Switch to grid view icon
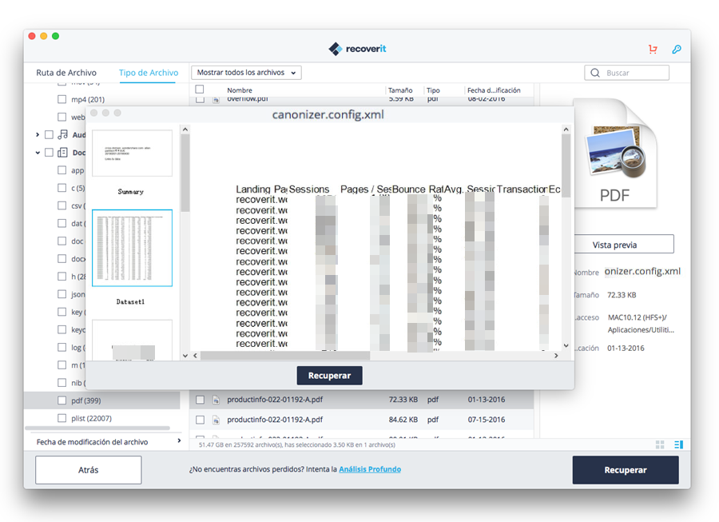Image resolution: width=719 pixels, height=522 pixels. pyautogui.click(x=660, y=444)
